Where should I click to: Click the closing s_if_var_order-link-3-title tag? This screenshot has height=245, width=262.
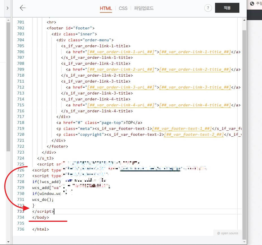97,93
